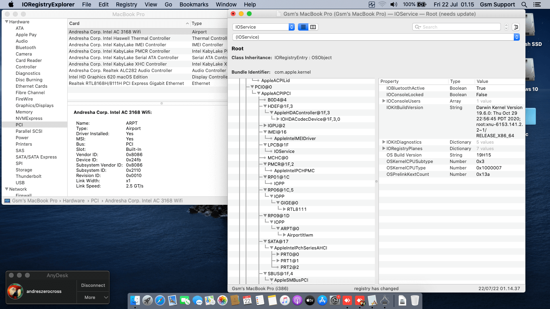This screenshot has width=550, height=309.
Task: Open the (IOService) path combo box
Action: click(x=376, y=37)
